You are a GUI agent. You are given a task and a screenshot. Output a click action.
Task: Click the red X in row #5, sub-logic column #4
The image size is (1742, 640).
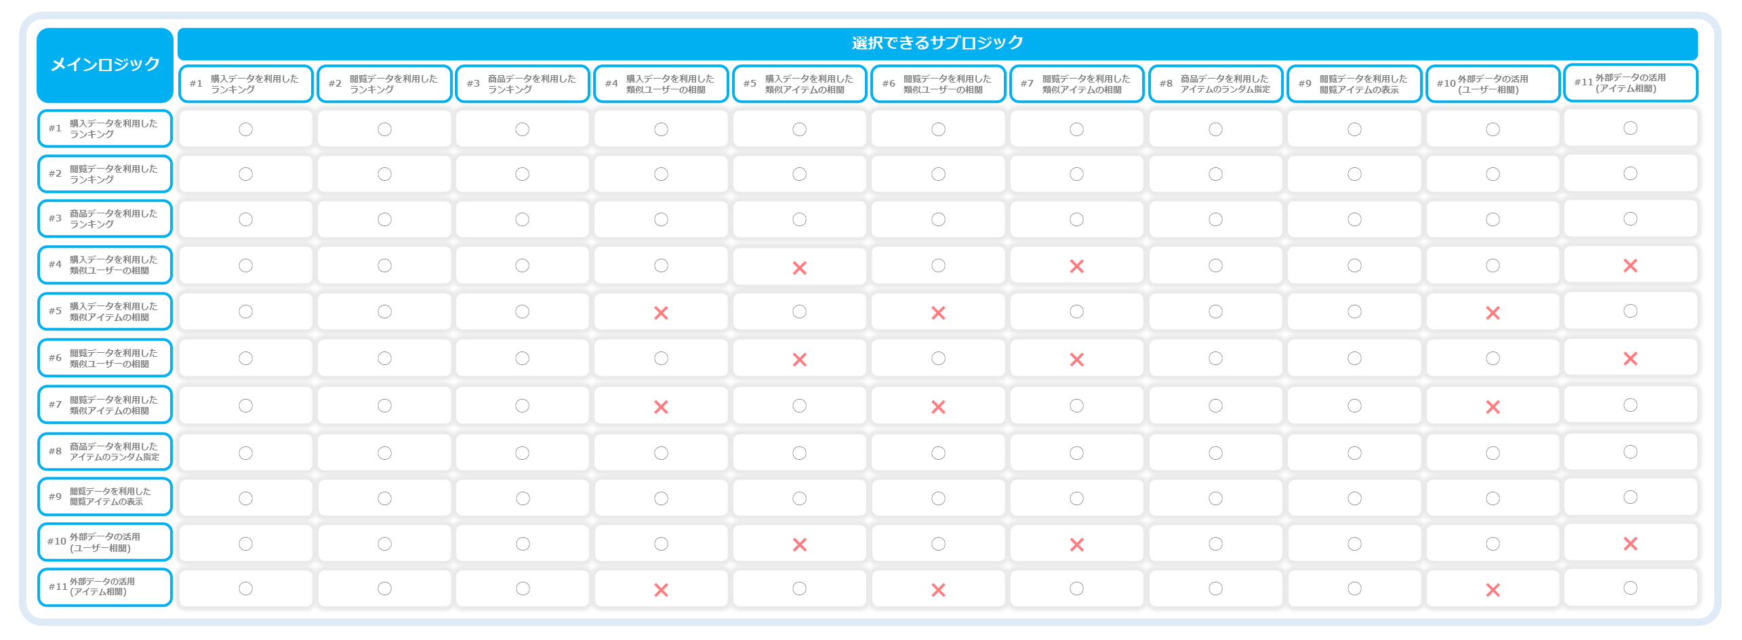[x=661, y=313]
